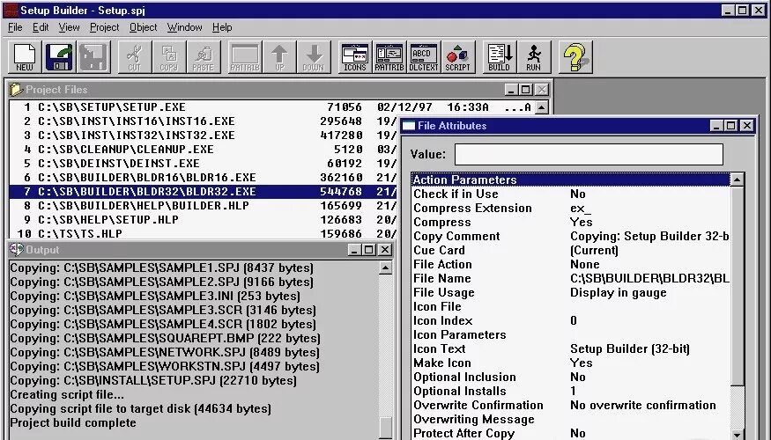771x440 pixels.
Task: Open the Object menu
Action: coord(143,27)
